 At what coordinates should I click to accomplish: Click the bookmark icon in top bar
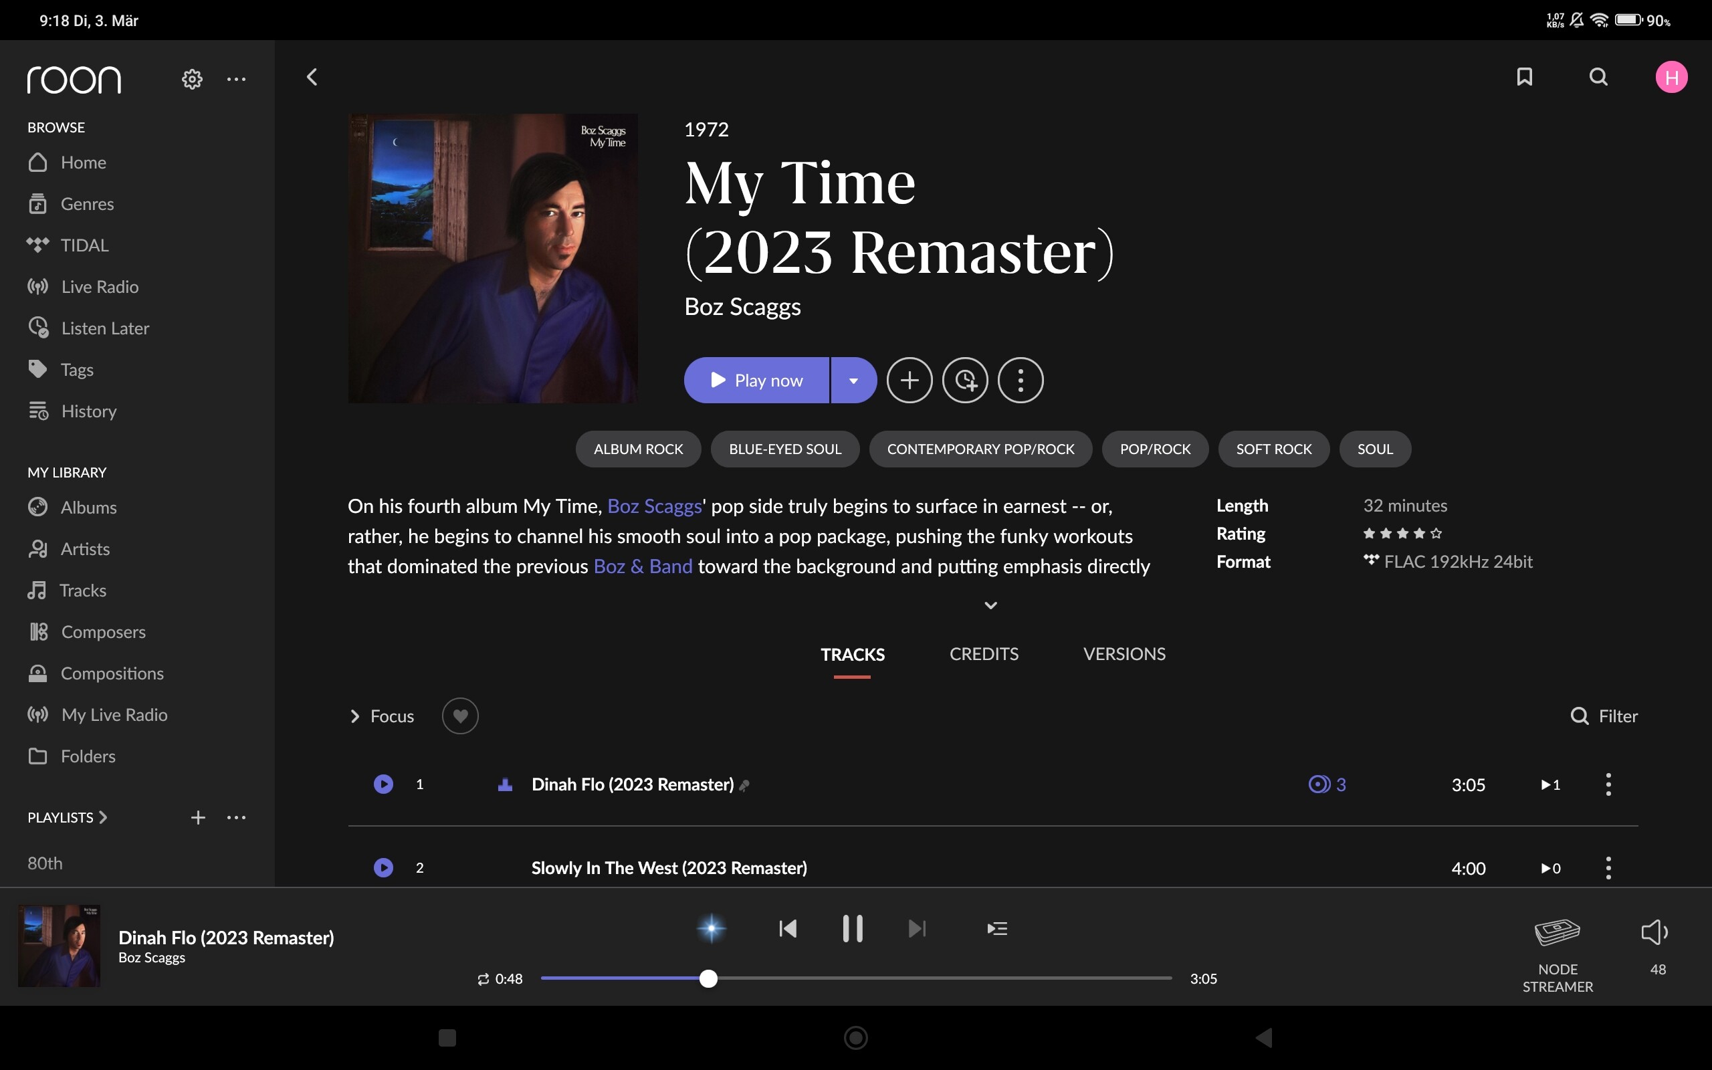1525,76
